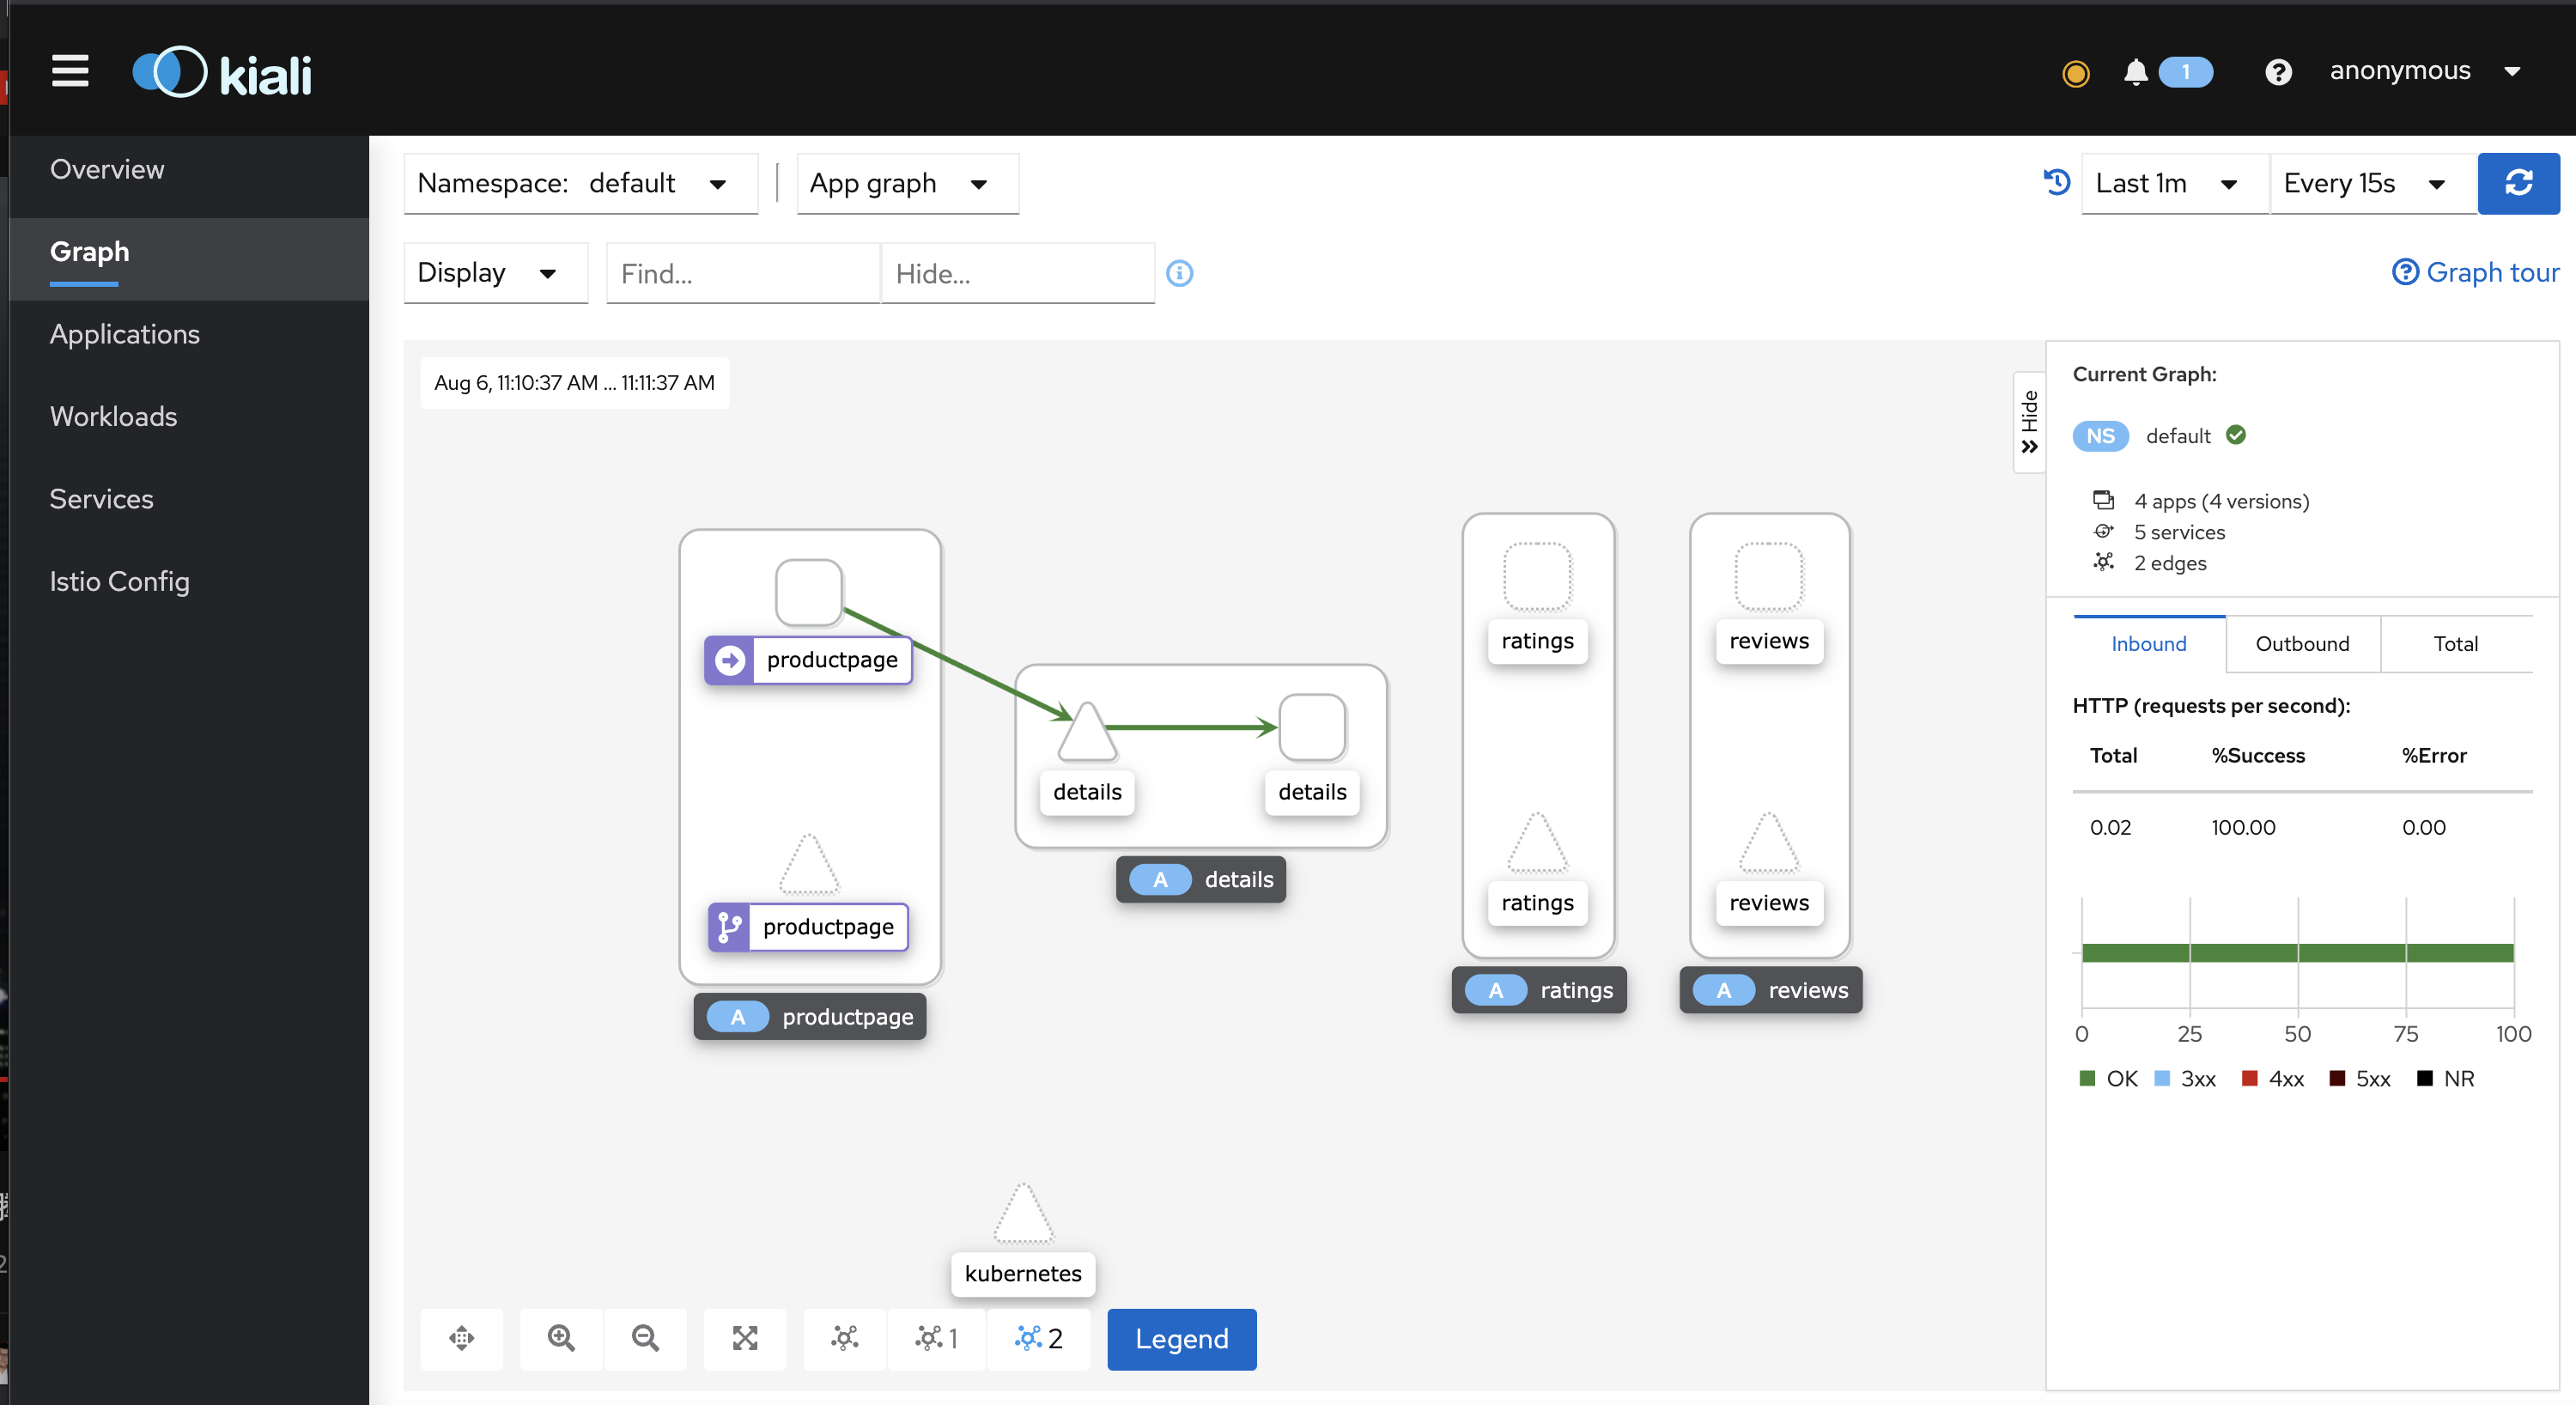
Task: Click the details app box label
Action: [1201, 879]
